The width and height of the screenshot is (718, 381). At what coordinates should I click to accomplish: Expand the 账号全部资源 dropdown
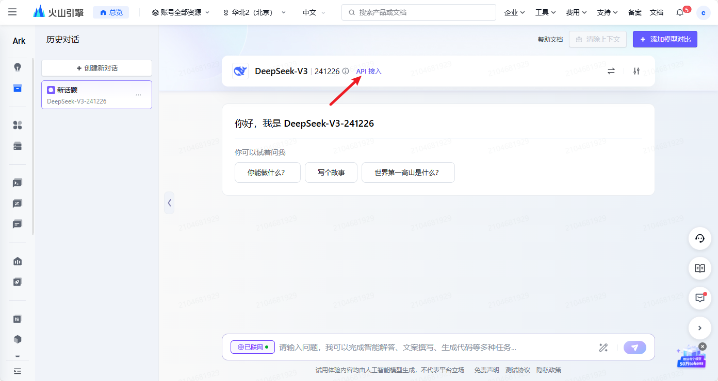181,12
